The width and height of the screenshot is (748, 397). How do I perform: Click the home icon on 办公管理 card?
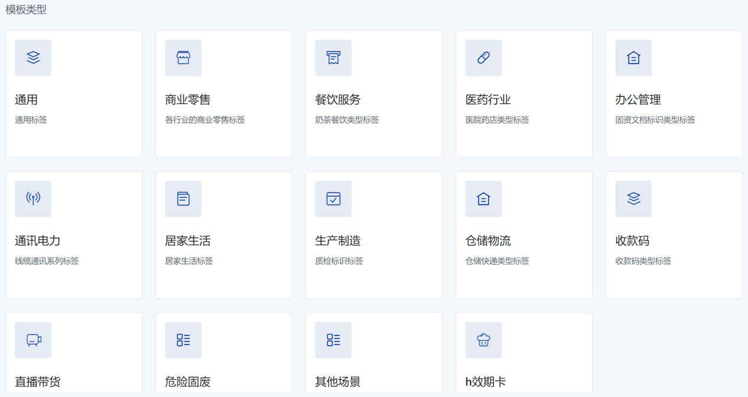tap(633, 57)
